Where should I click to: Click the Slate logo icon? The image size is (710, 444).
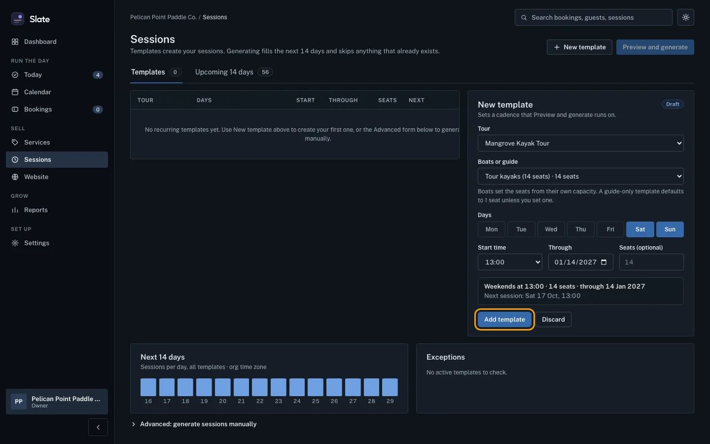tap(18, 19)
